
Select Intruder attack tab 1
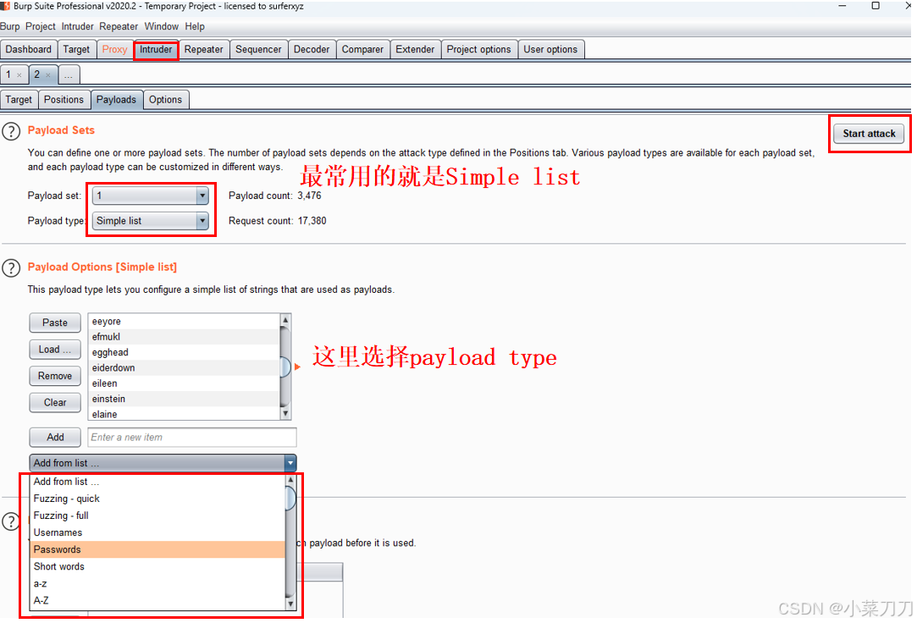(x=8, y=74)
